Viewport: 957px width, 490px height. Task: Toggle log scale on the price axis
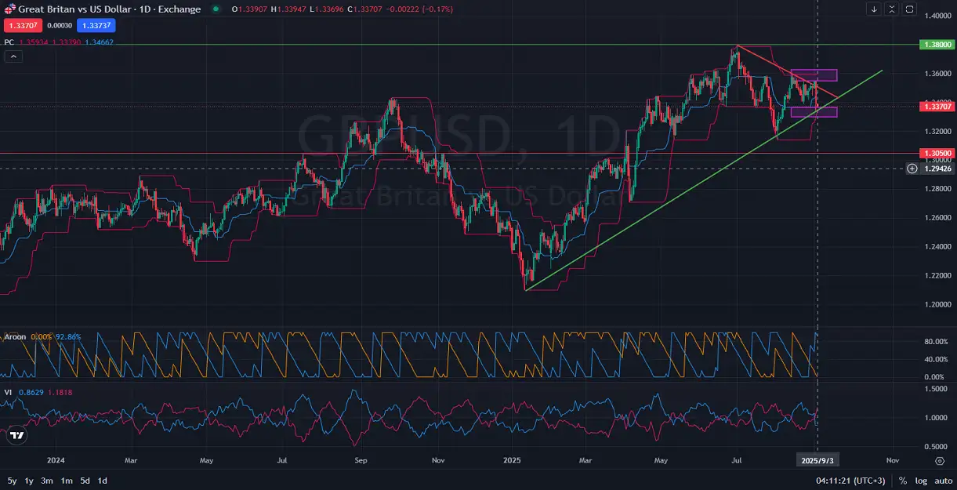[920, 479]
